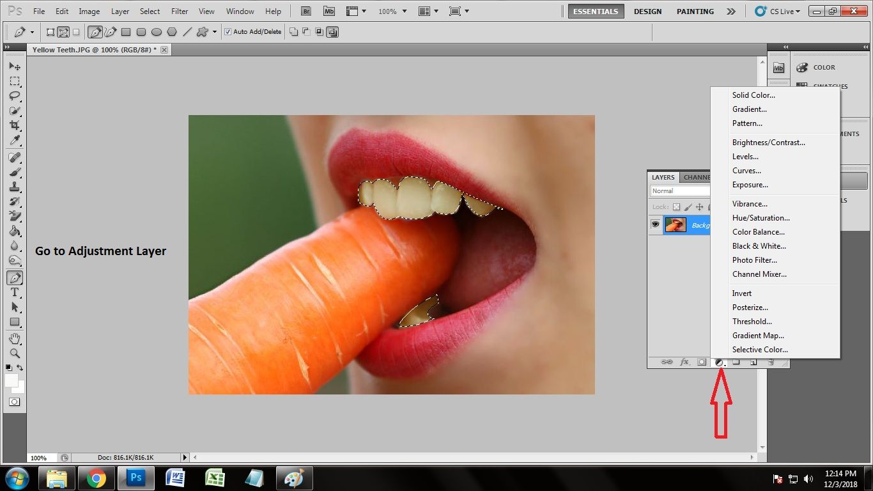Viewport: 873px width, 491px height.
Task: Enable the Shape Layers mode option
Action: click(51, 31)
